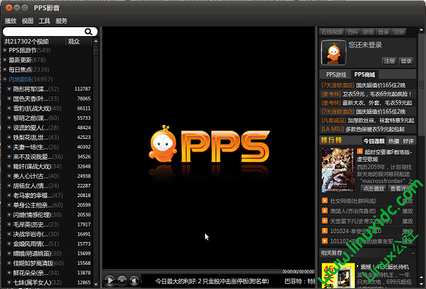Image resolution: width=426 pixels, height=289 pixels.
Task: Expand the PPS旅游节 category
Action: (5, 50)
